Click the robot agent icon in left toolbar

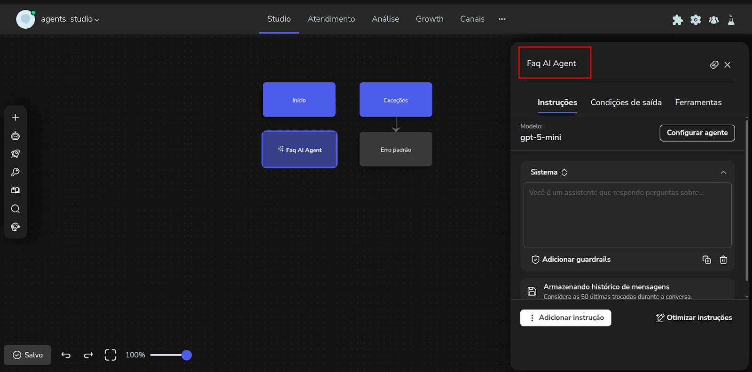[16, 136]
